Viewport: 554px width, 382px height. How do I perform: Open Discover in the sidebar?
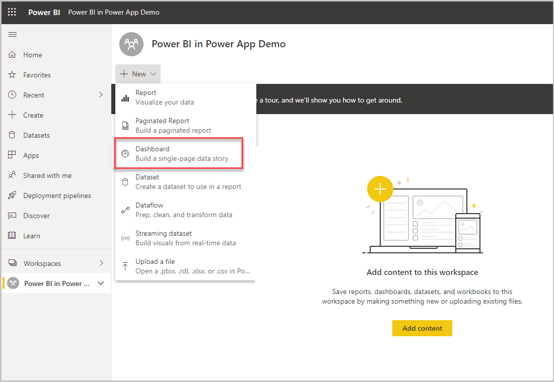tap(56, 216)
